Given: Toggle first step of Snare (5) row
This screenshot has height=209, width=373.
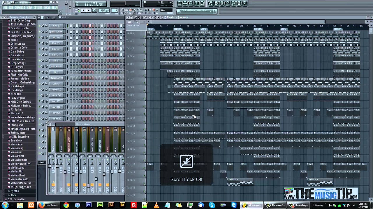Looking at the screenshot, I should pos(71,95).
